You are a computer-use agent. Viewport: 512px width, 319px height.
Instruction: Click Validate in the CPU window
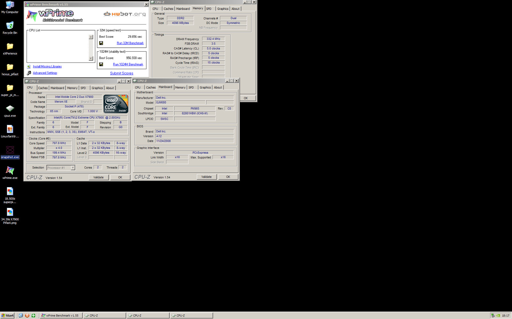99,178
